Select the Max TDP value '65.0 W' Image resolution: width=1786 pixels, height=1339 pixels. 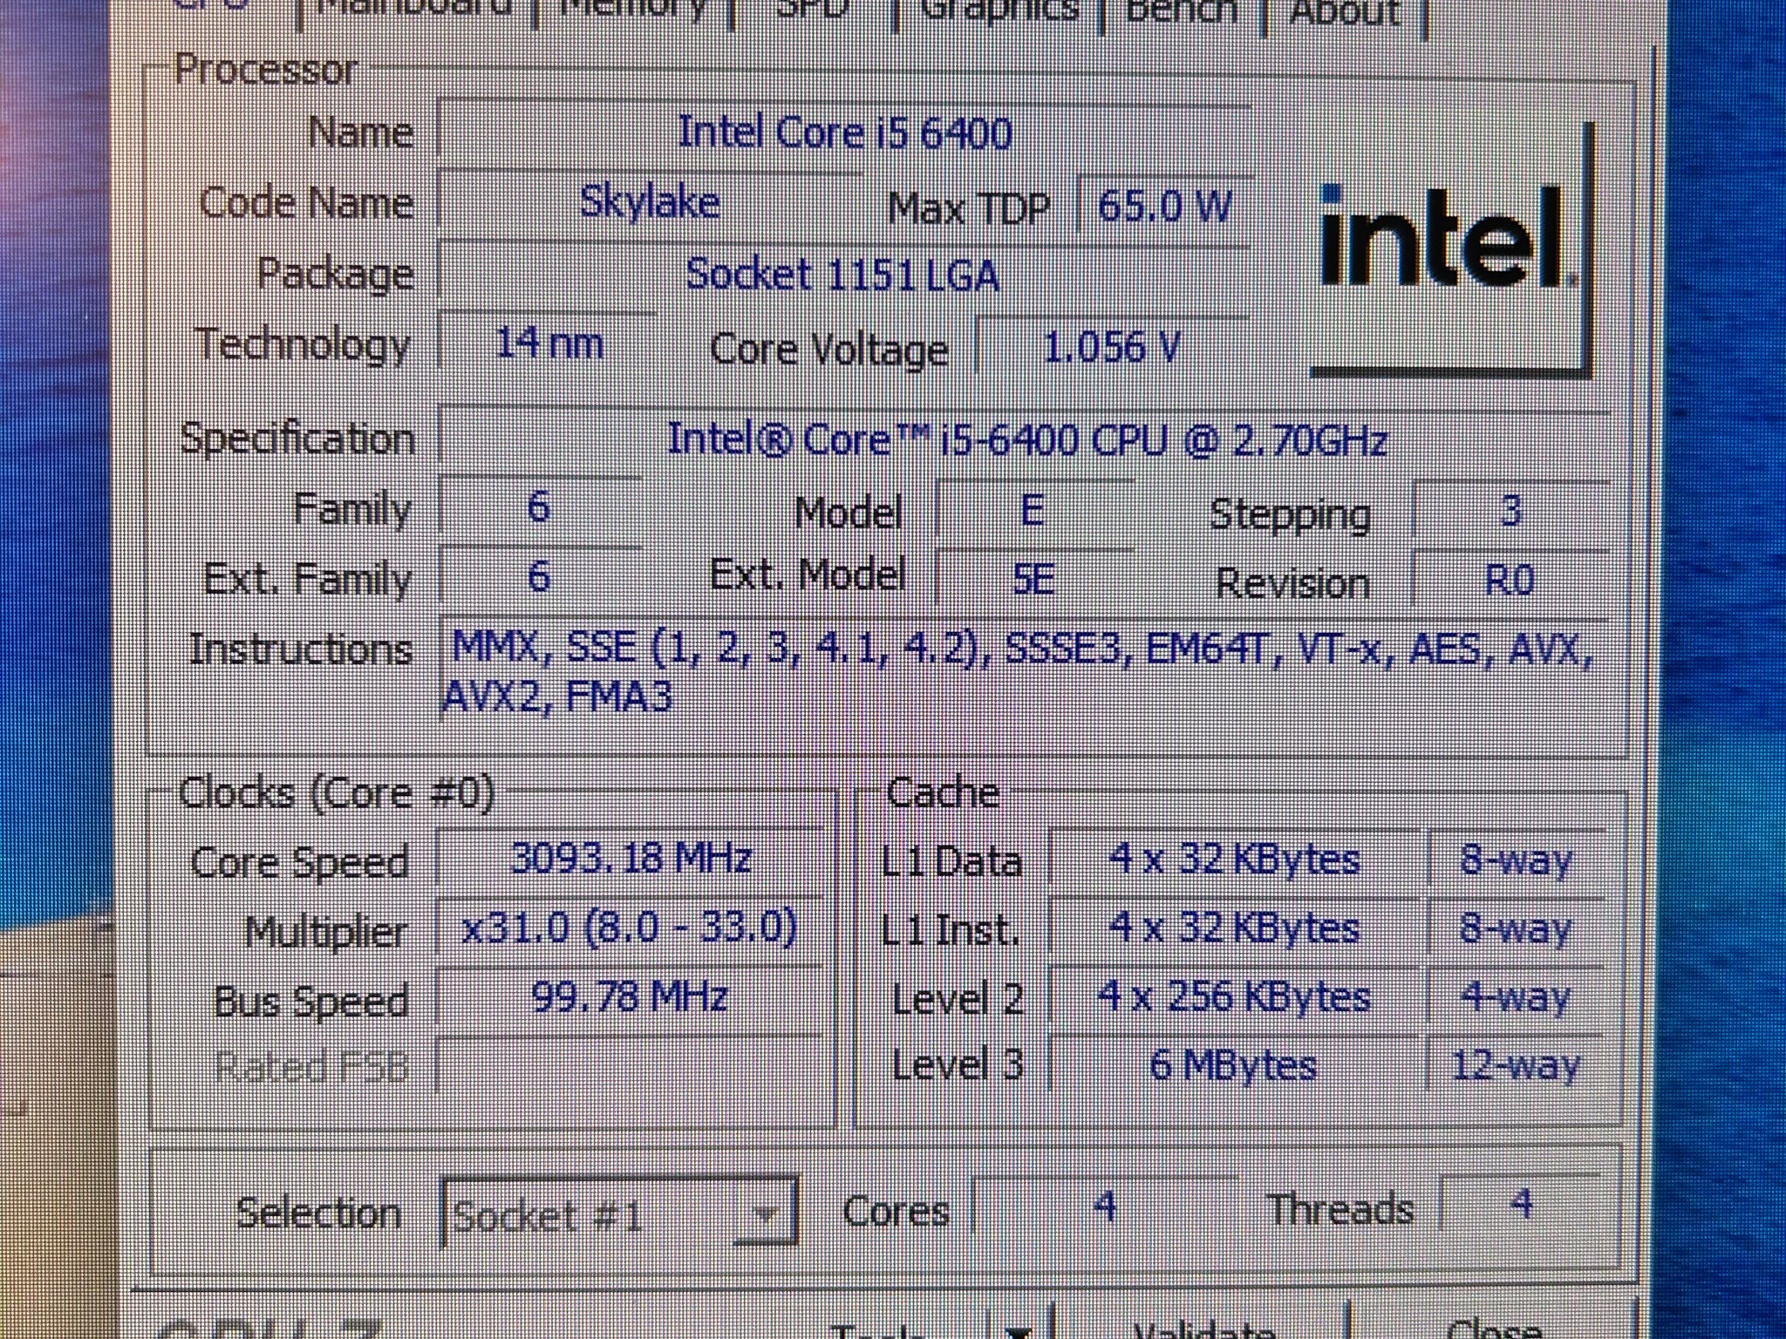[1164, 207]
